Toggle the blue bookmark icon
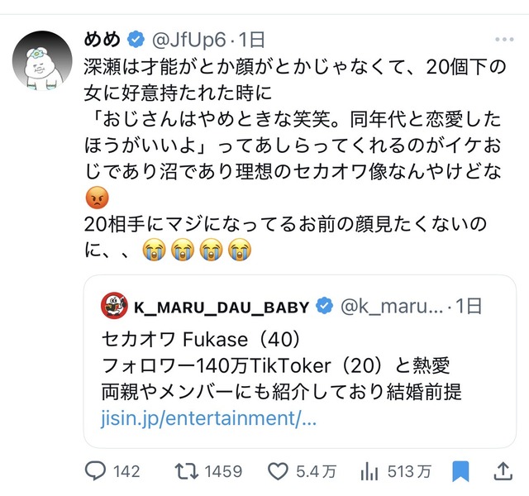This screenshot has height=496, width=529. (460, 471)
